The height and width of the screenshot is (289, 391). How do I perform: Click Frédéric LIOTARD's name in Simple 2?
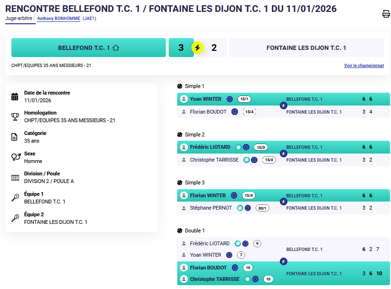click(210, 147)
